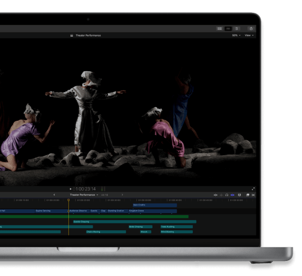Open the effects browser
302x276 pixels.
(248, 195)
